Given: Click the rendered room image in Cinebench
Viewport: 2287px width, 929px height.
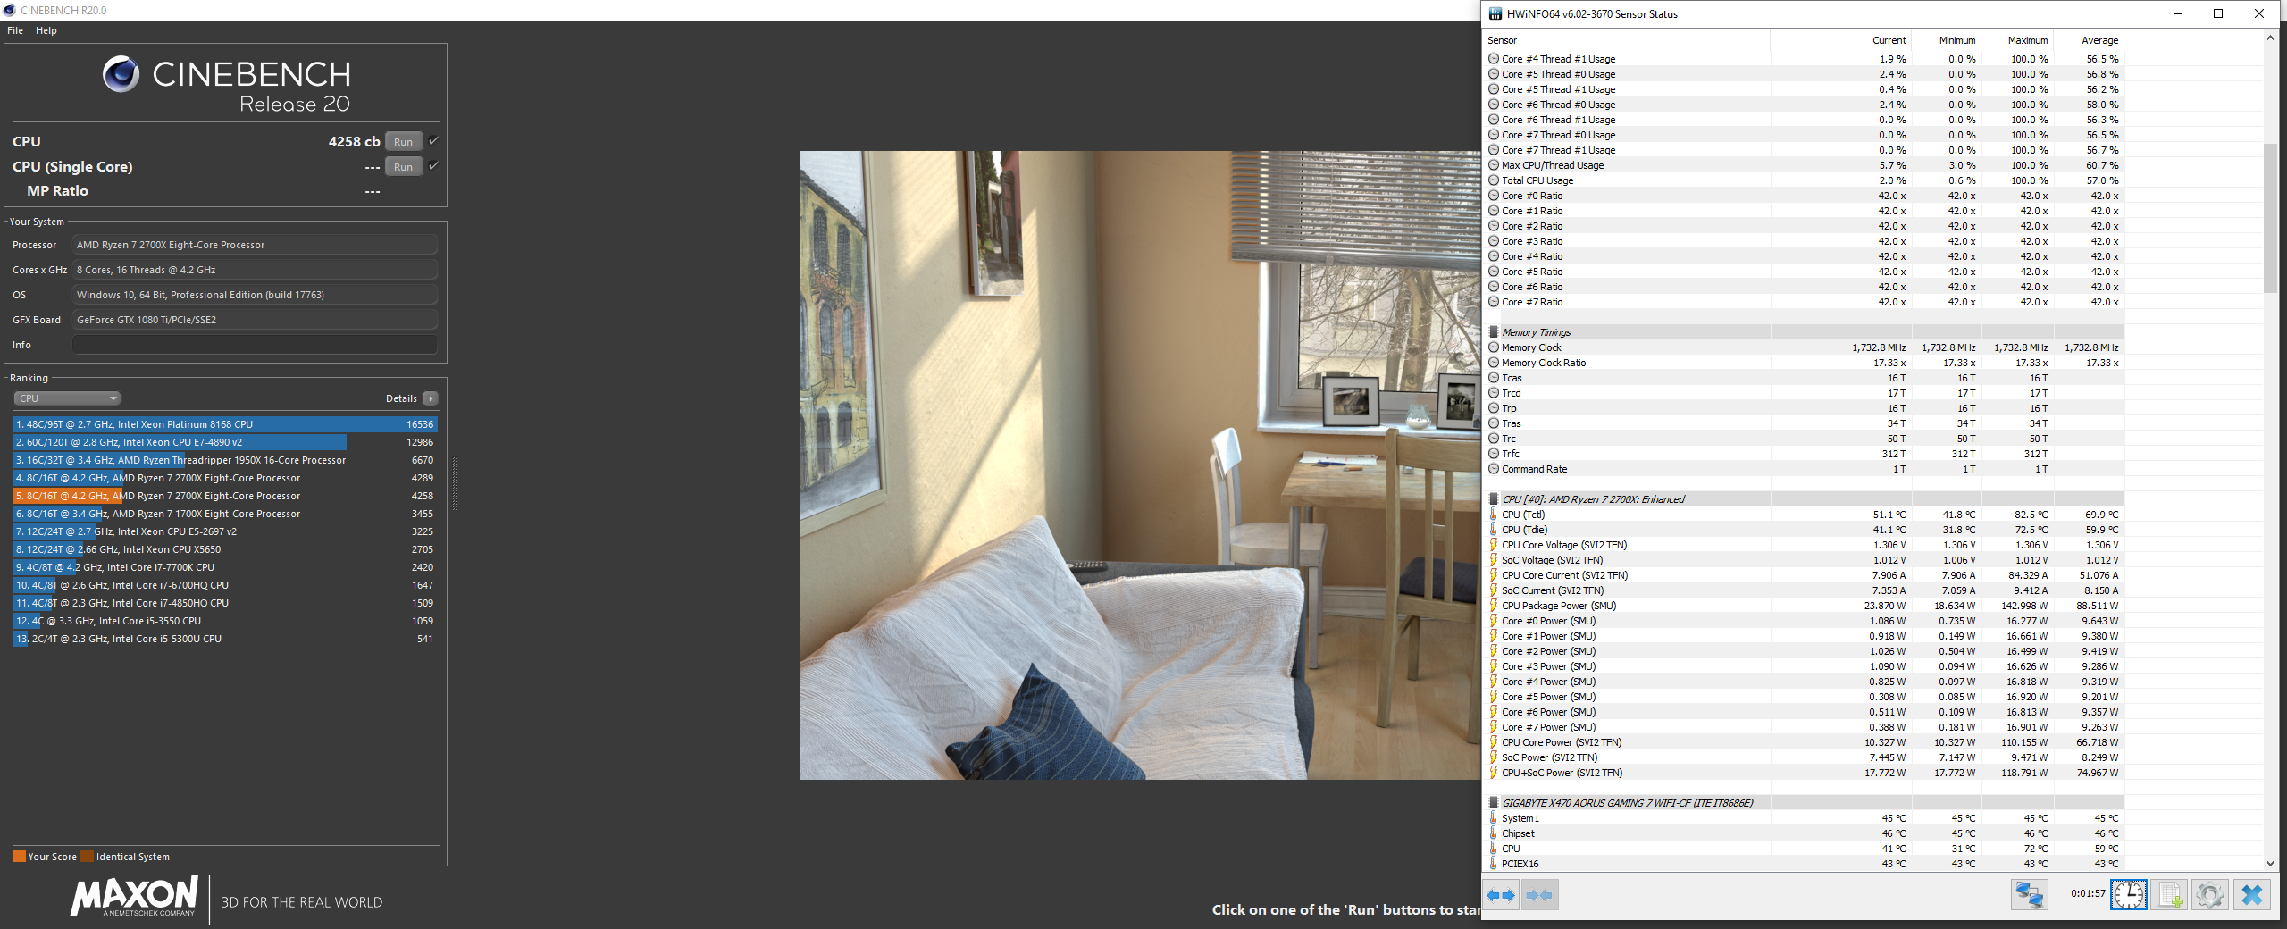Looking at the screenshot, I should click(x=1140, y=465).
